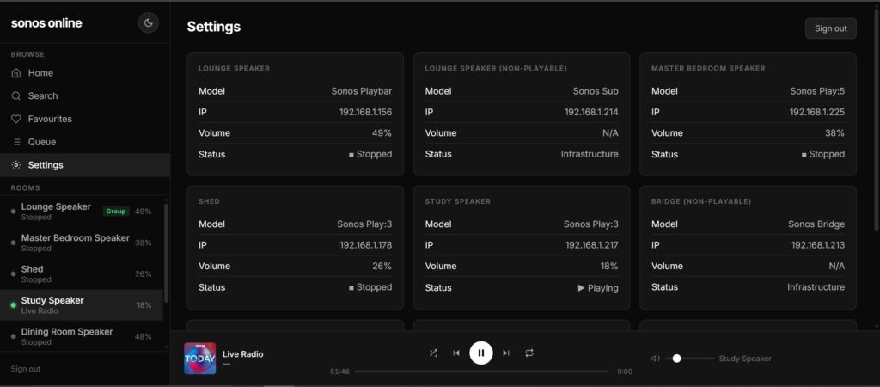
Task: Click IP address 192.168.1.214
Action: click(591, 113)
